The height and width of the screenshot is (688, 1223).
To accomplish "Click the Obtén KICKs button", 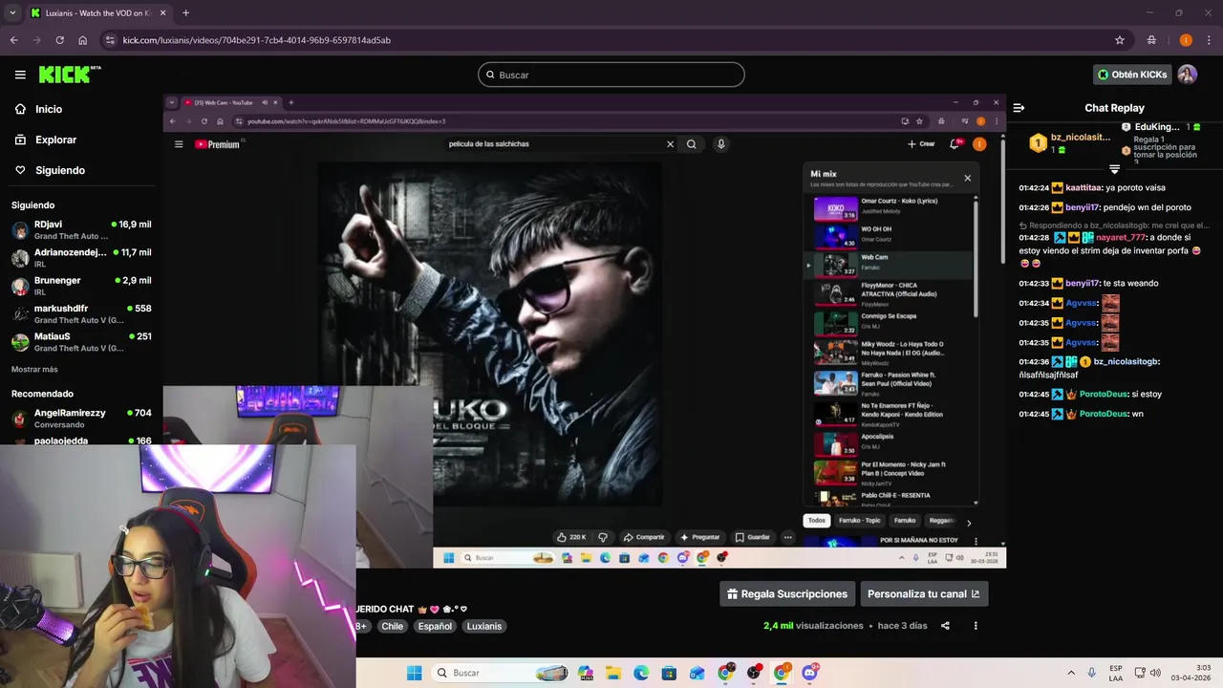I will 1132,75.
